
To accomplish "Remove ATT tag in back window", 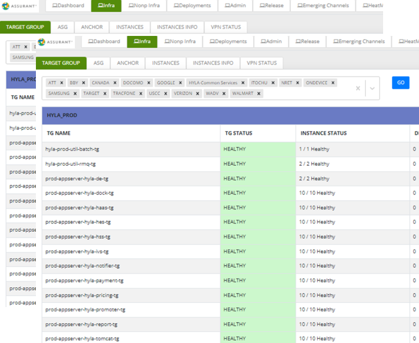I will pyautogui.click(x=26, y=47).
